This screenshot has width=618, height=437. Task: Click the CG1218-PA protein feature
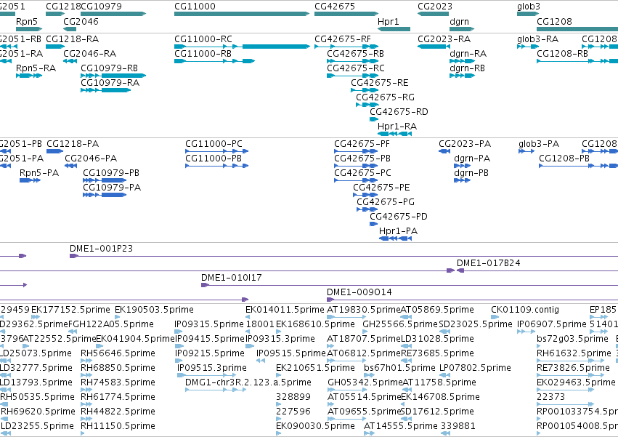[x=54, y=151]
